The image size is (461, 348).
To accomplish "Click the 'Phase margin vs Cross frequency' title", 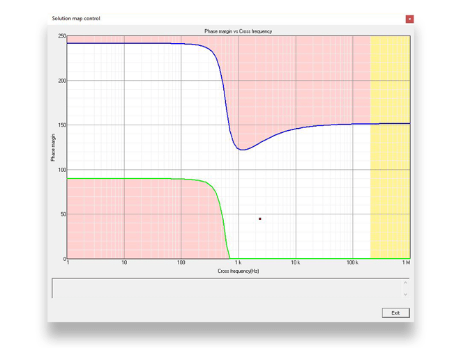I will [x=238, y=31].
